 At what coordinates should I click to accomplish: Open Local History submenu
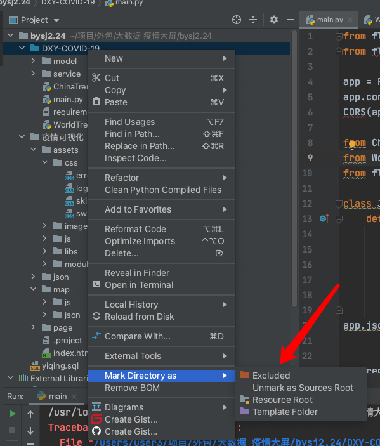pos(161,305)
